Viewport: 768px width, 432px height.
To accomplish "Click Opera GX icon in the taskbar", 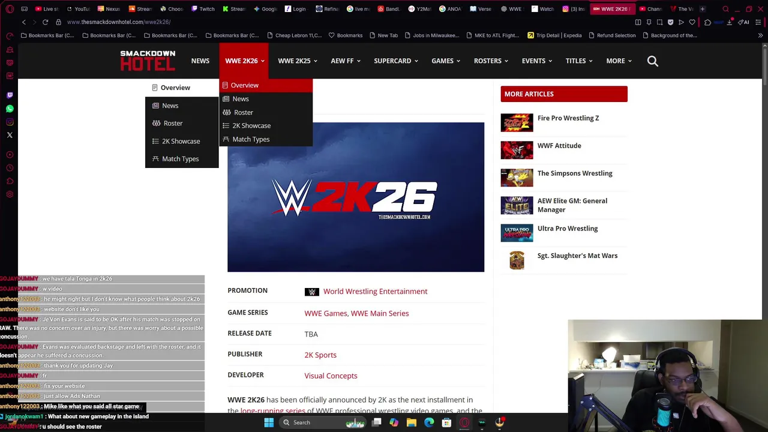I will [464, 422].
